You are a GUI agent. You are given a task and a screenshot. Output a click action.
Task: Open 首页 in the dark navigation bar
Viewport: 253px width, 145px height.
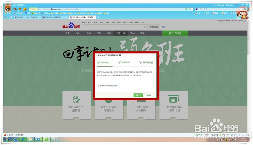(68, 33)
